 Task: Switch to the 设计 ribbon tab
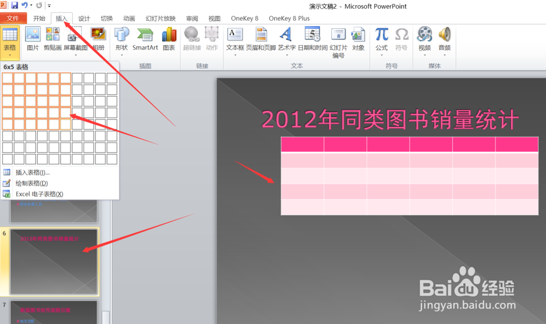pyautogui.click(x=84, y=18)
